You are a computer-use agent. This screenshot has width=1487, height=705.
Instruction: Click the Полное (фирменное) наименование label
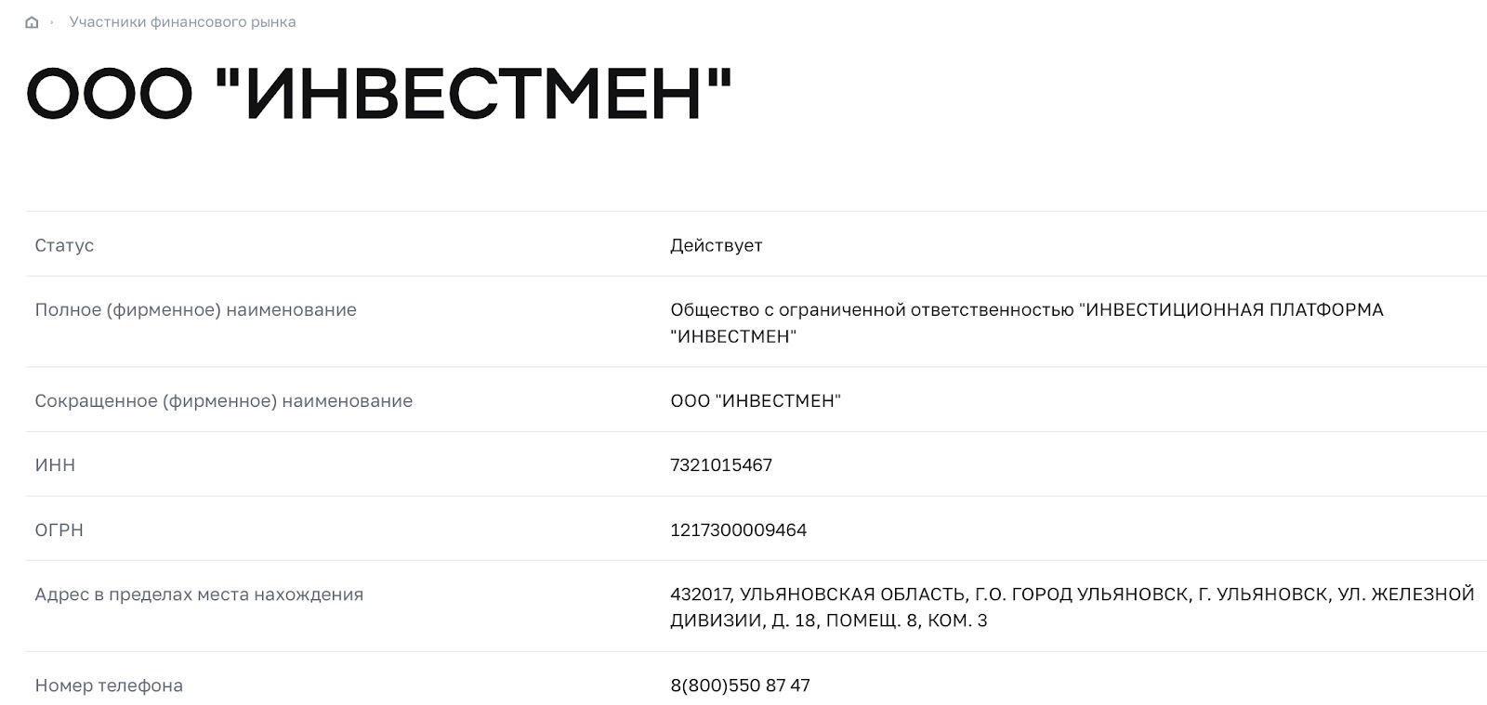[195, 310]
